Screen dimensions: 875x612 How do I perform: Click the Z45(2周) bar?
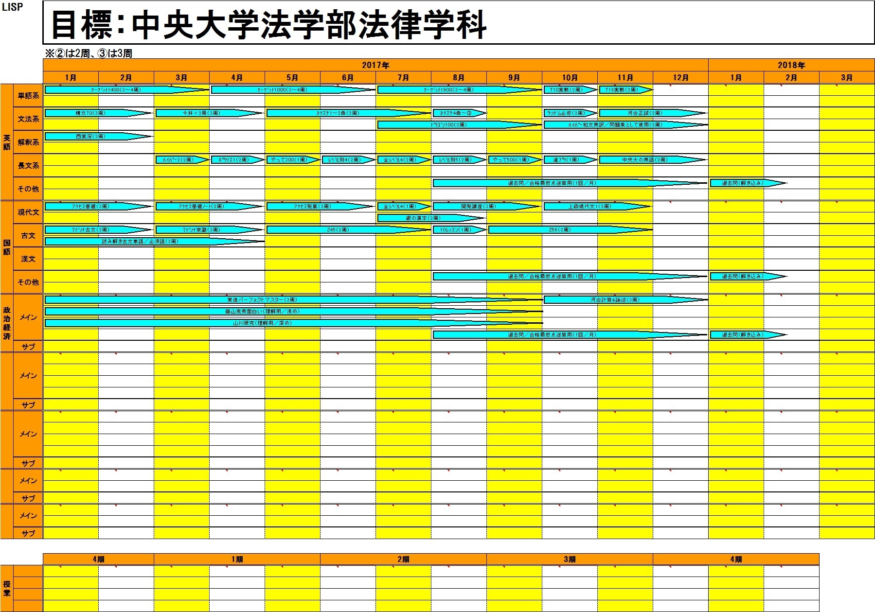[x=348, y=230]
